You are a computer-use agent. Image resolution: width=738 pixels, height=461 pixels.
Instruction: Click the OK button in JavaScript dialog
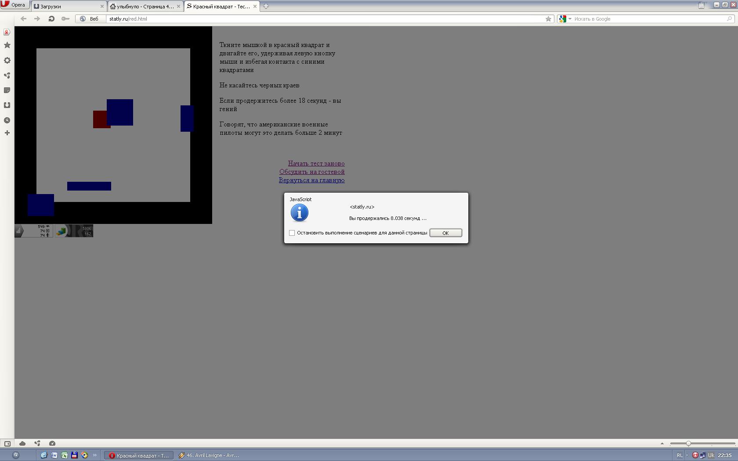pos(445,233)
